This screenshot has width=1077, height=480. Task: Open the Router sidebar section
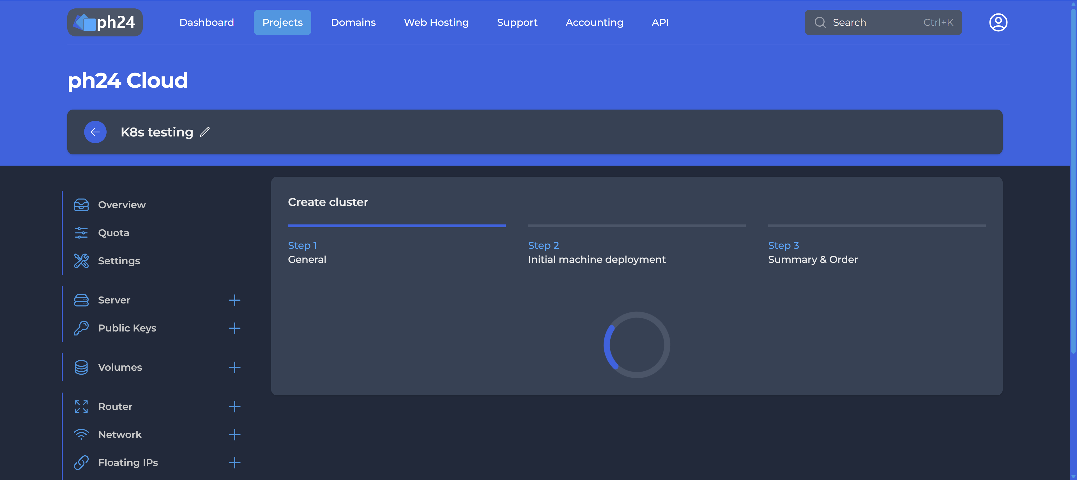pyautogui.click(x=115, y=407)
